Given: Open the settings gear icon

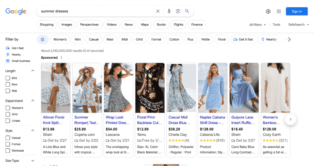Looking at the screenshot, I should pos(268,12).
